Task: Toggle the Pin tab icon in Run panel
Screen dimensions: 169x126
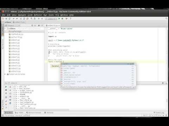Action: 6,101
